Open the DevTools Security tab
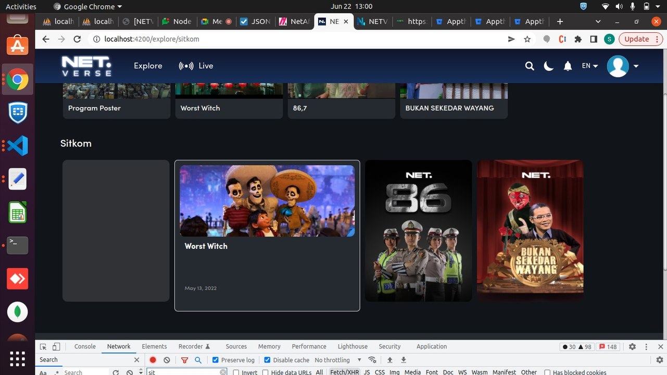The height and width of the screenshot is (375, 667). tap(390, 346)
